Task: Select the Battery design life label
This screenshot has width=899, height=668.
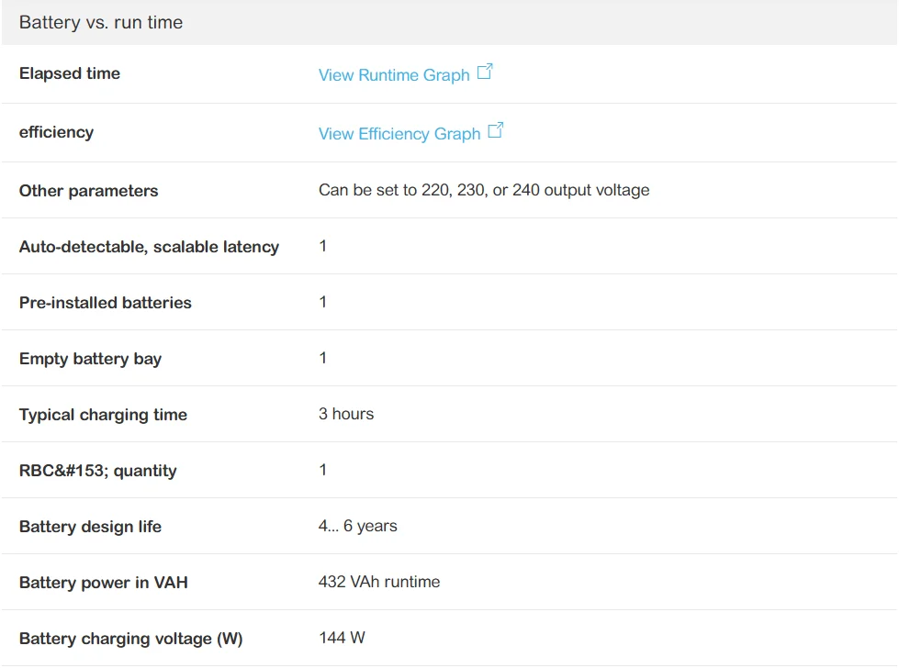Action: tap(90, 527)
